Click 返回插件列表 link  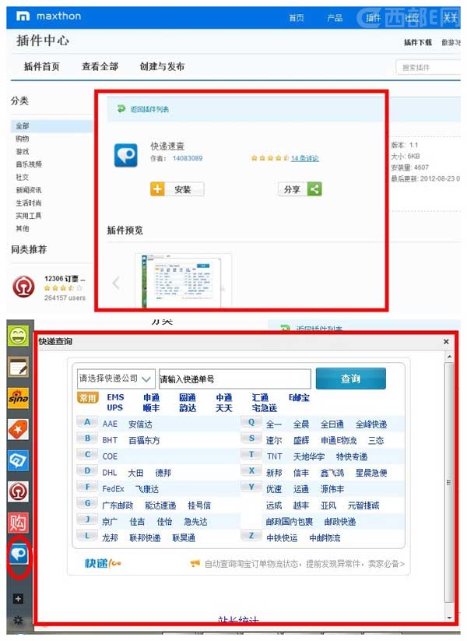(149, 109)
